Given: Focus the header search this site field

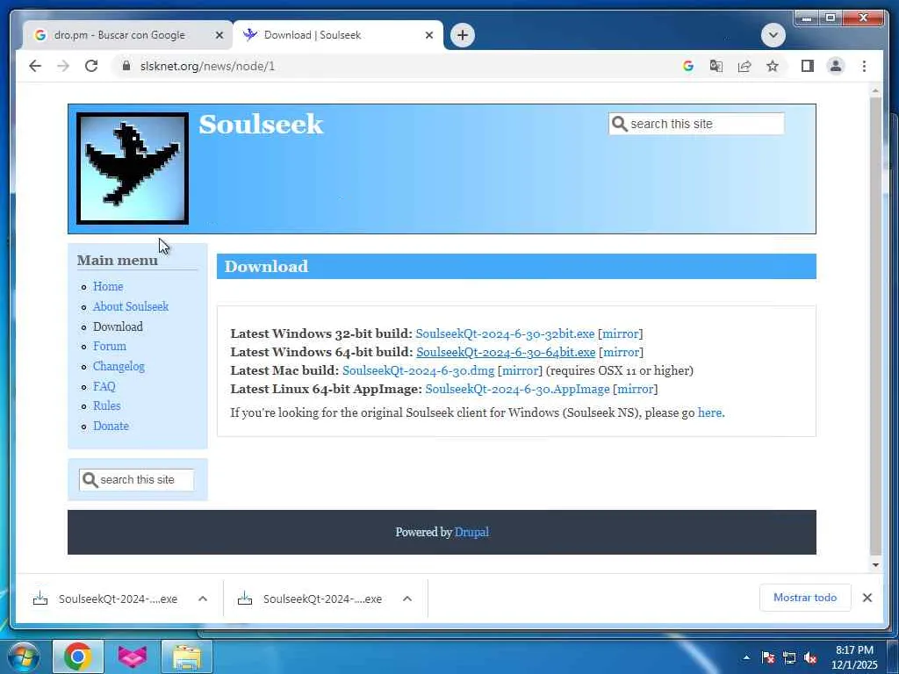Looking at the screenshot, I should [696, 124].
